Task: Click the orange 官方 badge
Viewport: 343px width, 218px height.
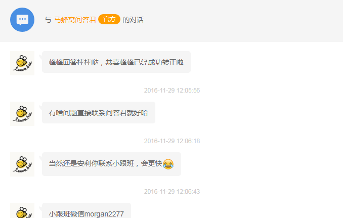Action: [109, 19]
